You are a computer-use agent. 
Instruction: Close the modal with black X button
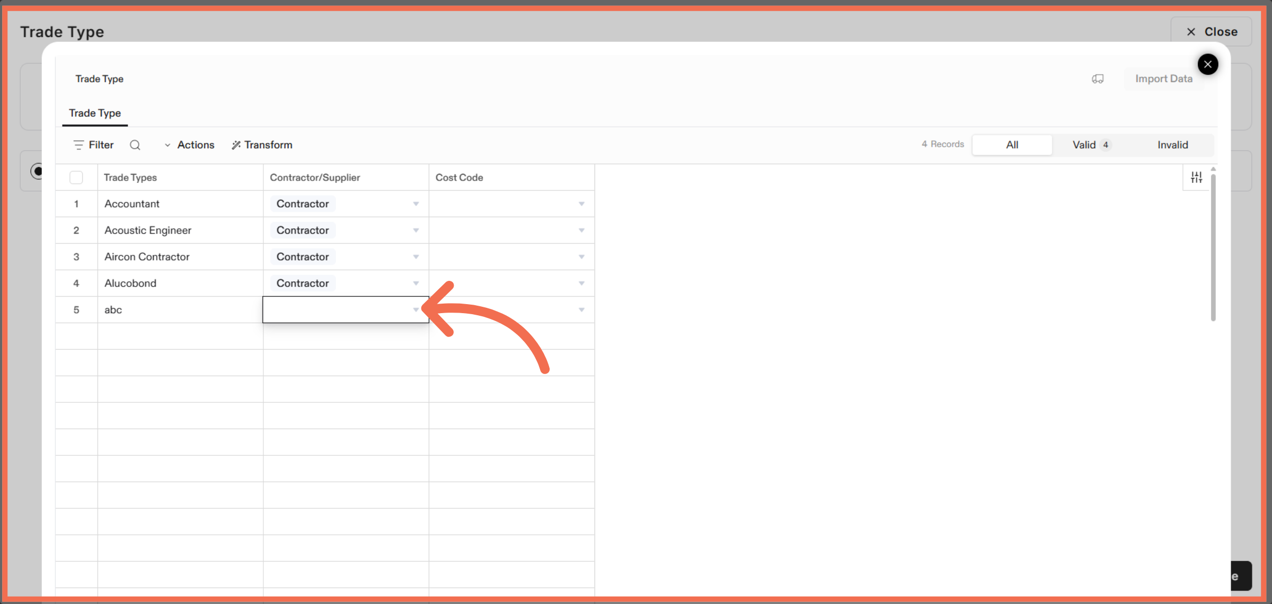(x=1207, y=65)
